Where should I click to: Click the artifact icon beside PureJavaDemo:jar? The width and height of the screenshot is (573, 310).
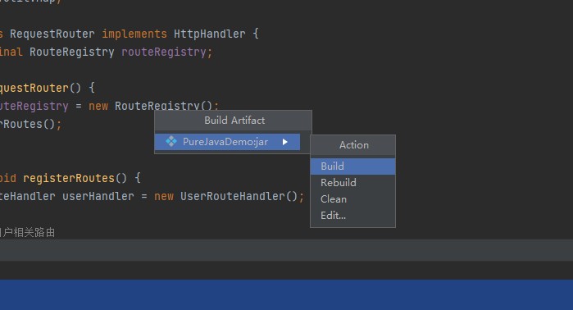pos(171,142)
